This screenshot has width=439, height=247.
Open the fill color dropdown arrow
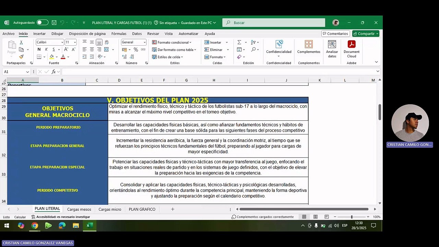point(56,57)
